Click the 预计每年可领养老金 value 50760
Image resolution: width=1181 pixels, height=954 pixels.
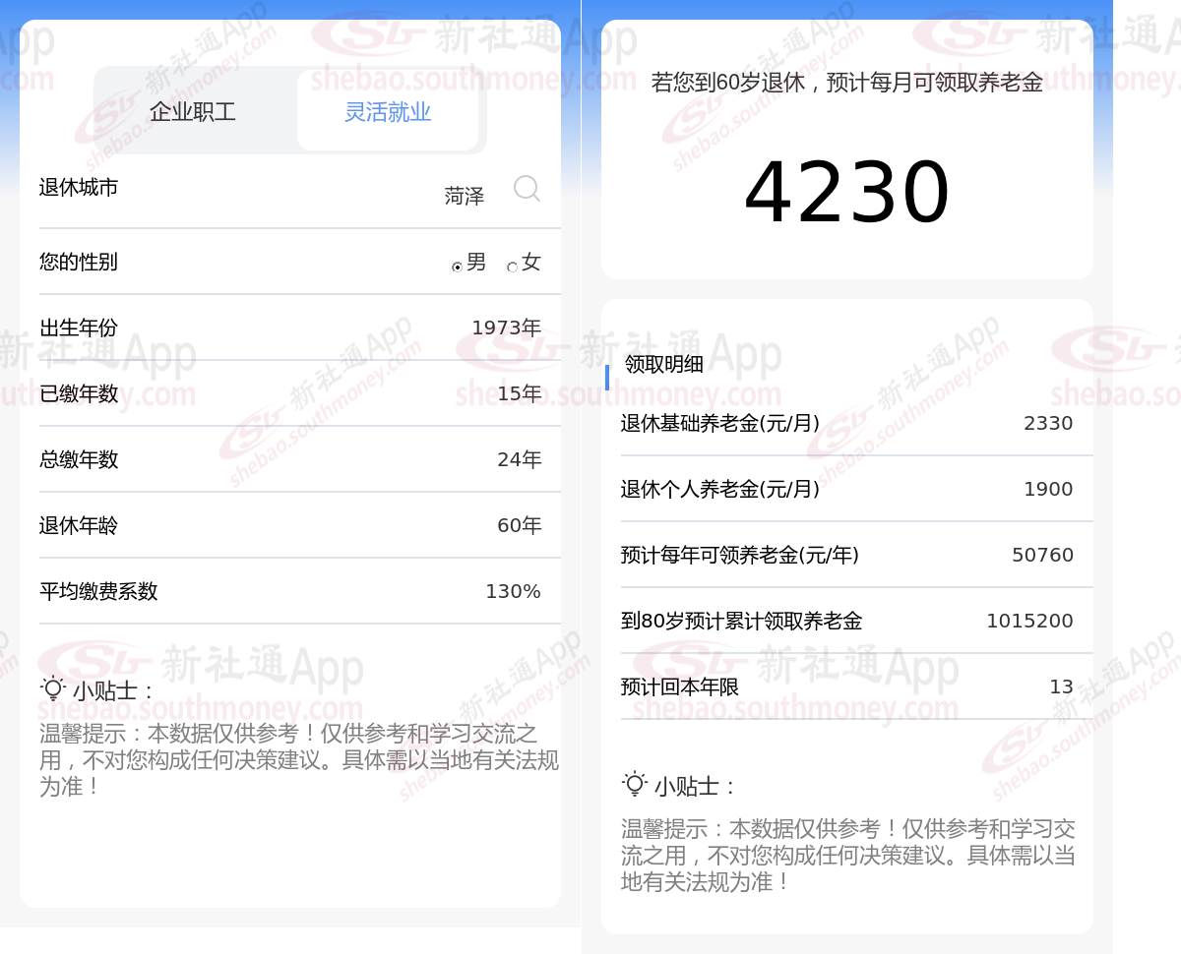point(1042,555)
